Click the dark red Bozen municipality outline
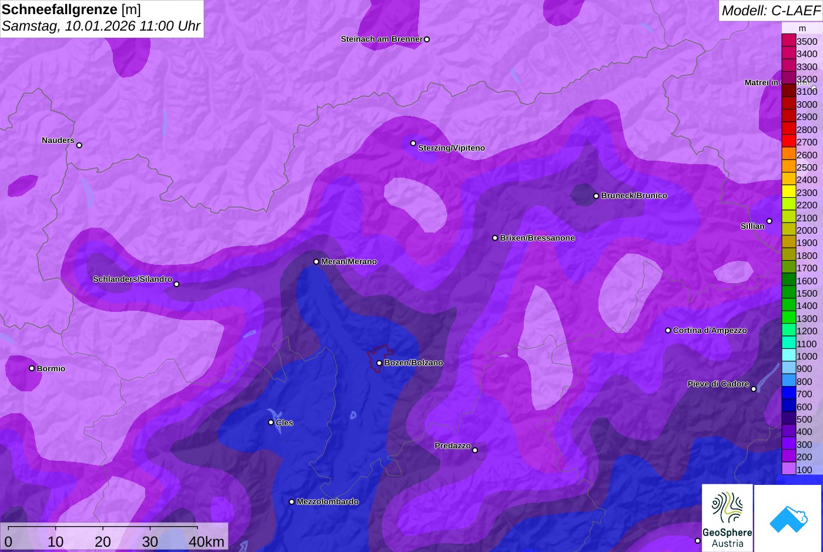This screenshot has width=823, height=552. pos(381,358)
